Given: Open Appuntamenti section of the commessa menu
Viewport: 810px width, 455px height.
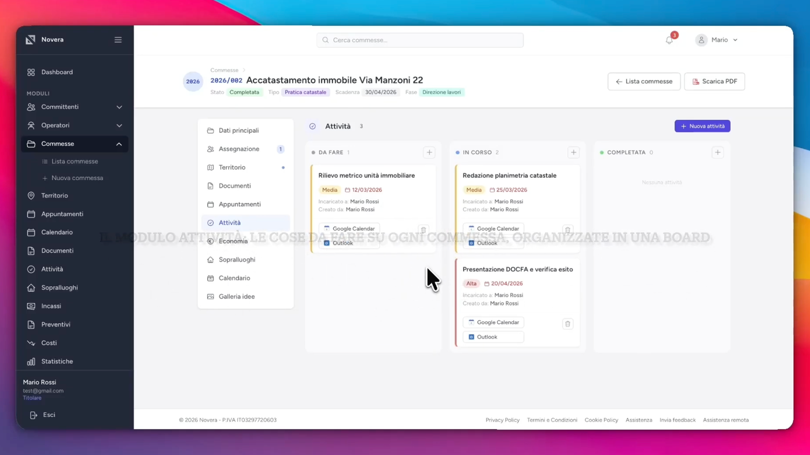Looking at the screenshot, I should coord(245,204).
